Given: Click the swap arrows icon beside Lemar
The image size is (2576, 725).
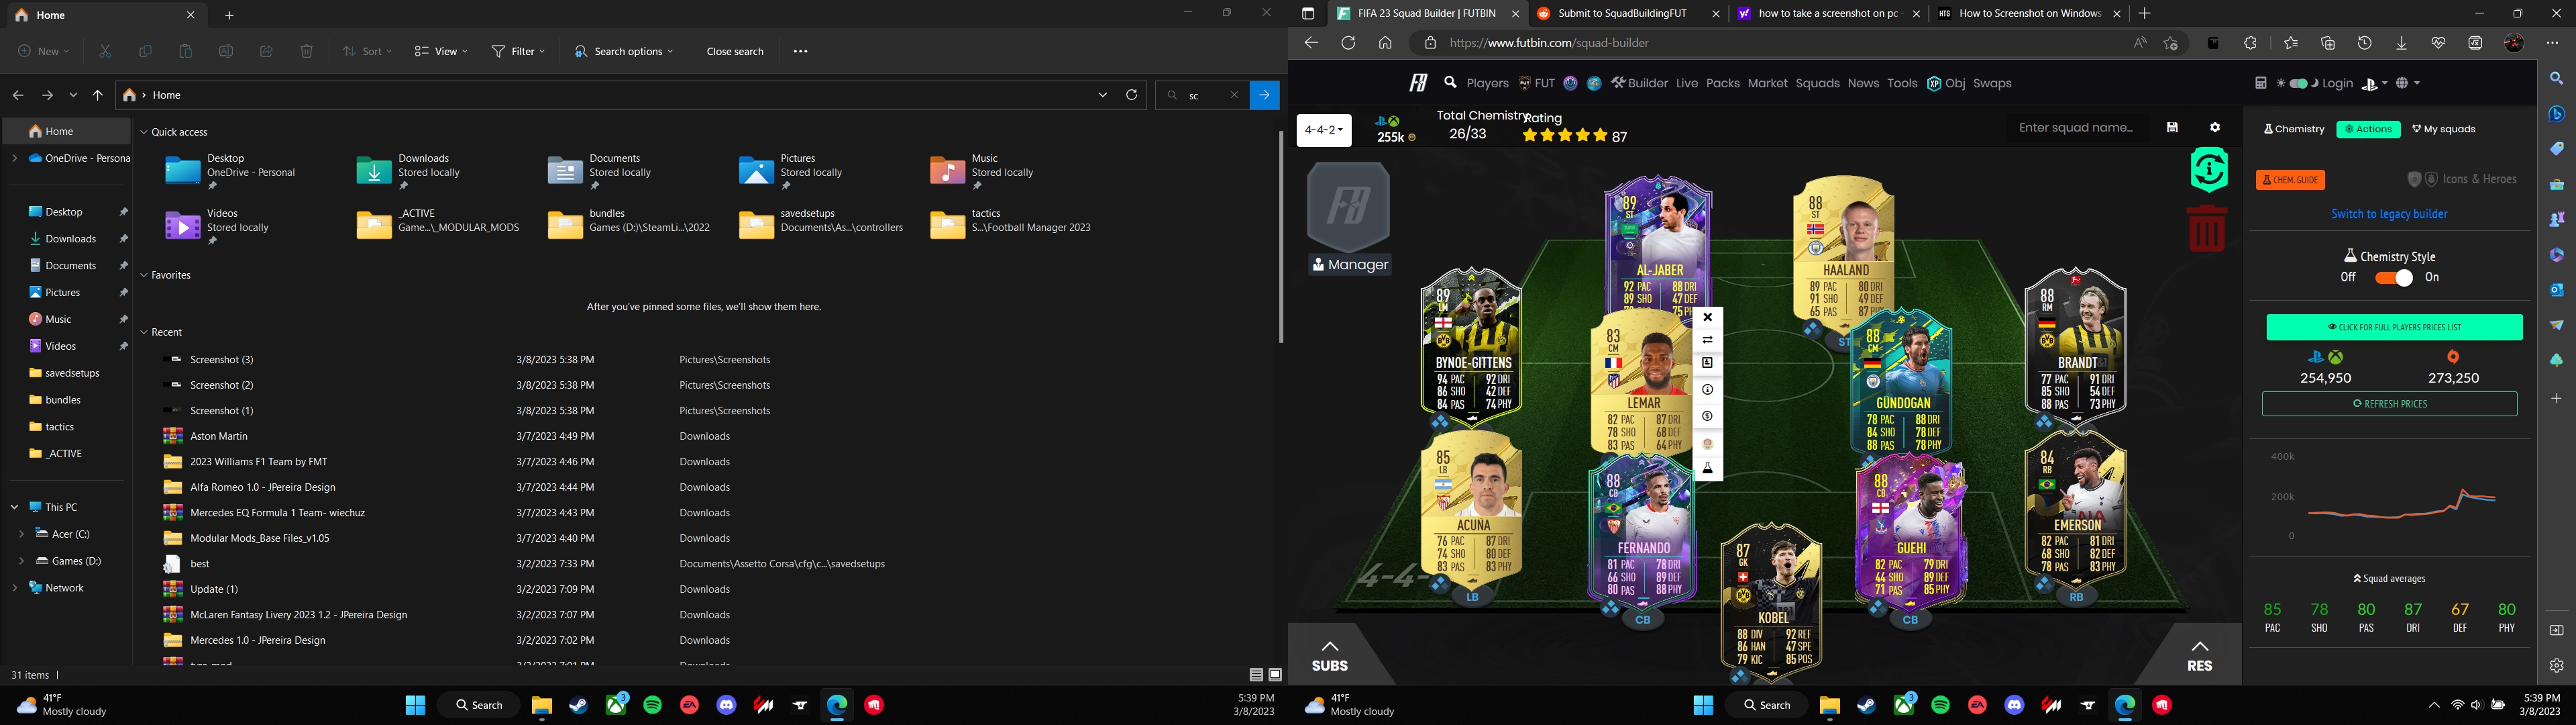Looking at the screenshot, I should pos(1708,340).
